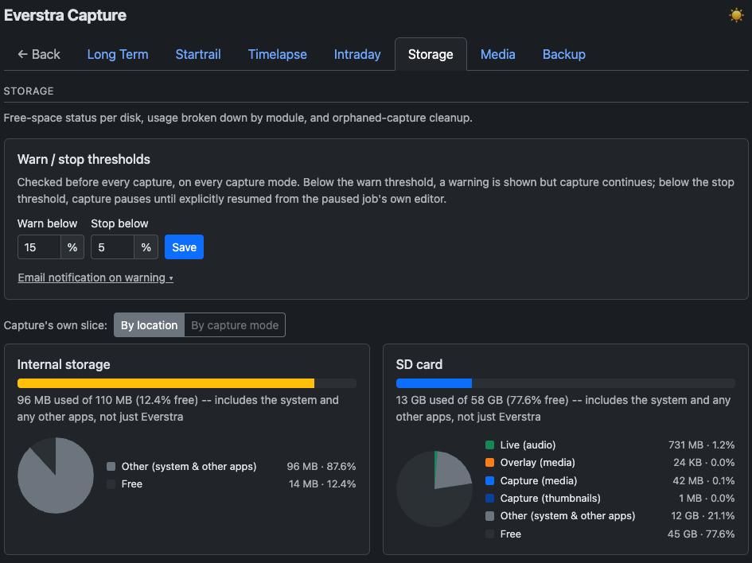Click the '42 MB · 0.1%' value
This screenshot has height=563, width=752.
[x=703, y=480]
